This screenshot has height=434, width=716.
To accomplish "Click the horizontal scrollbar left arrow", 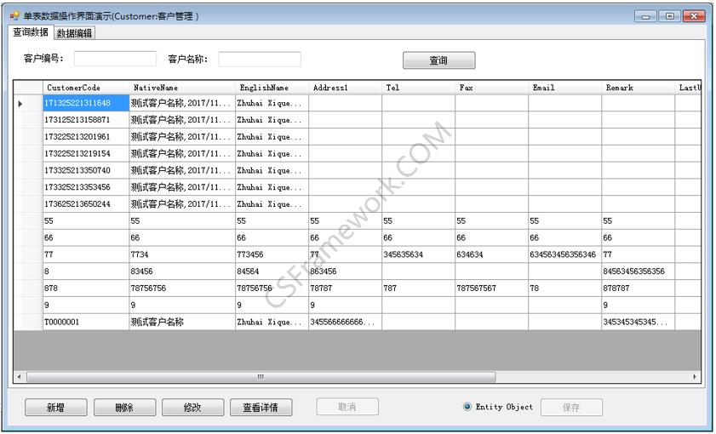I will point(20,377).
